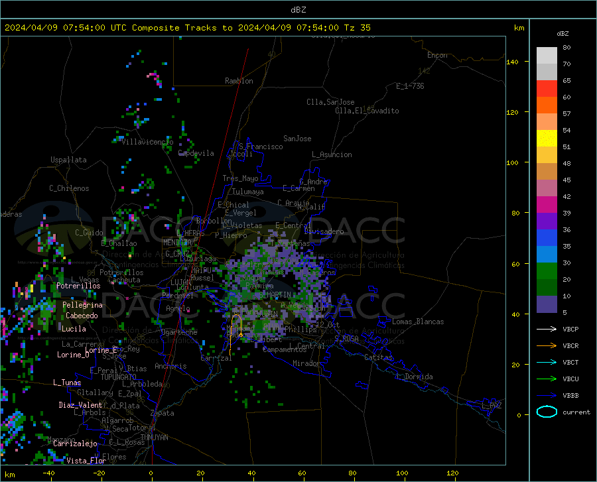Viewport: 597px width, 482px height.
Task: Click the Phillips map label
Action: tap(300, 330)
